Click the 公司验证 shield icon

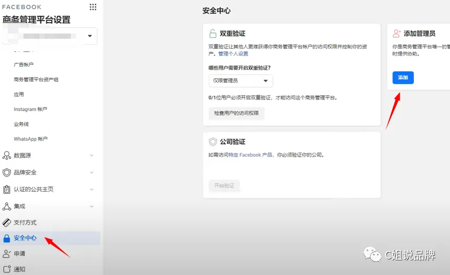tap(213, 141)
